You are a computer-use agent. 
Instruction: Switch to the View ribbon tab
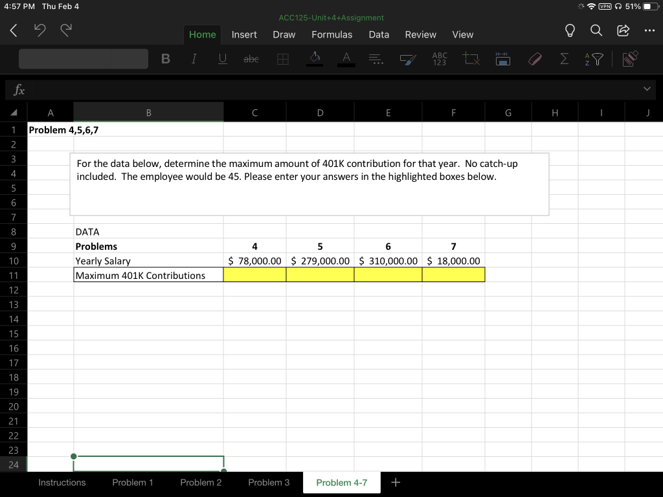[x=462, y=35]
